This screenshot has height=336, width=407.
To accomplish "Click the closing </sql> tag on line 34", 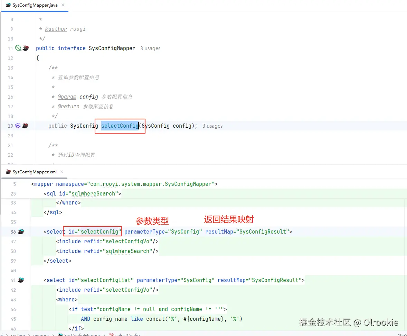I will coord(53,212).
